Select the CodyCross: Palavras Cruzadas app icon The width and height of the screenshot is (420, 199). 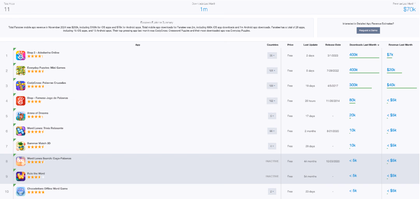21,86
